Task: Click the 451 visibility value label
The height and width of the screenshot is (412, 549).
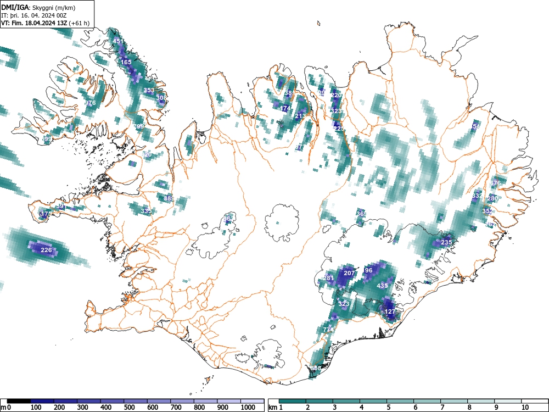Action: (118, 41)
